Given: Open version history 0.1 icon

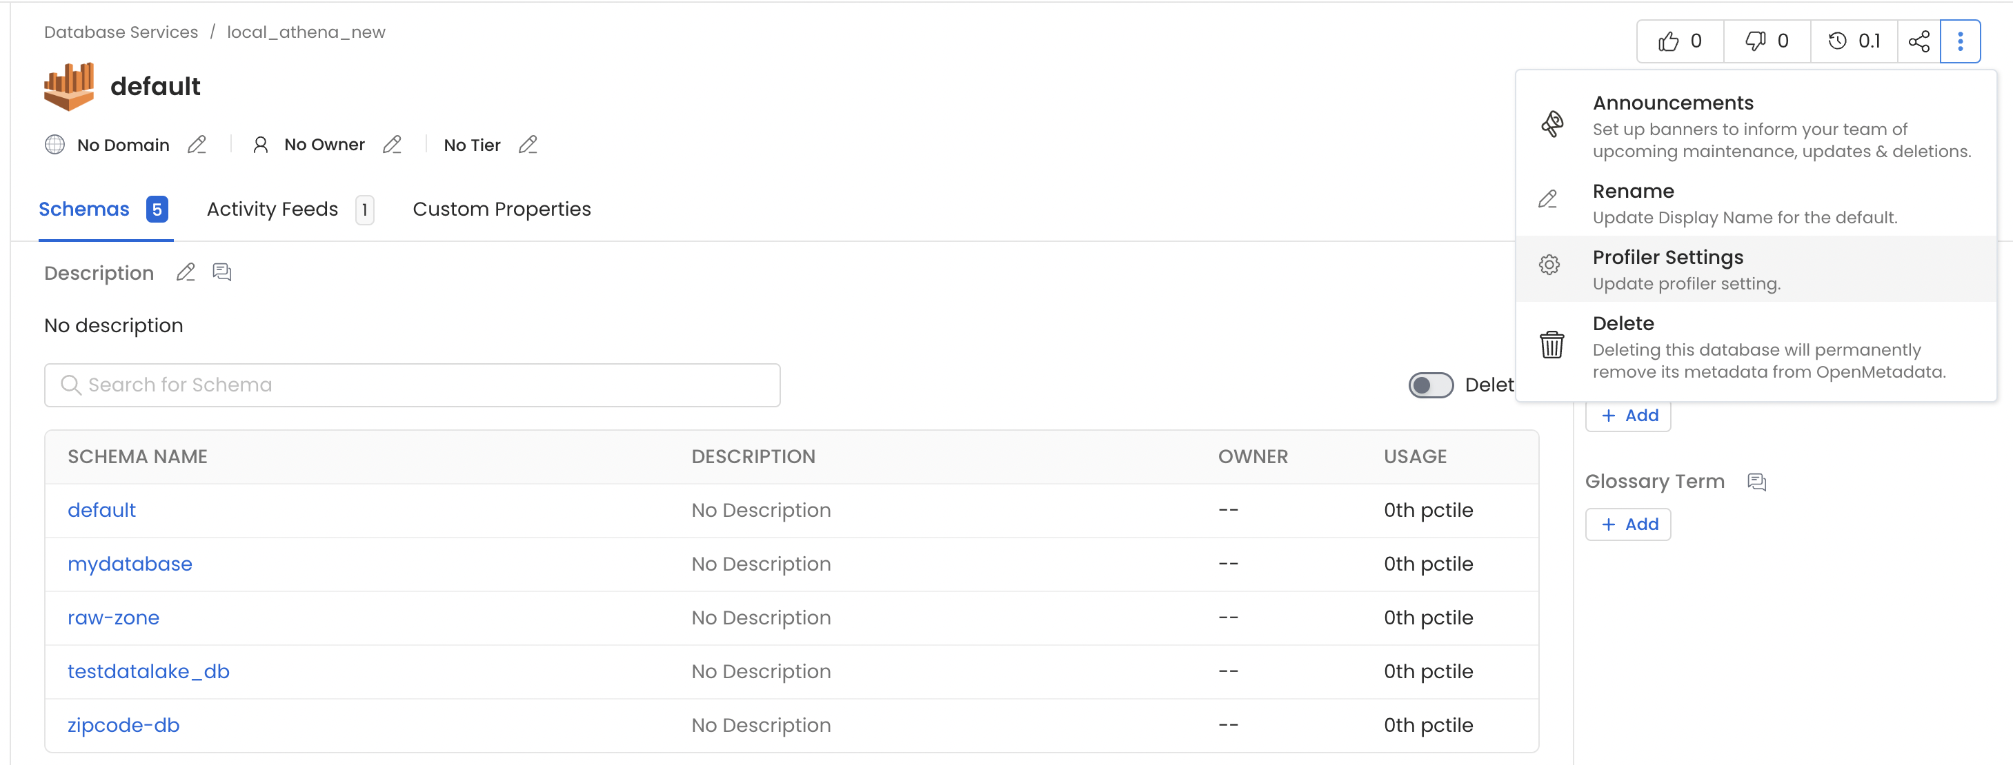Looking at the screenshot, I should coord(1838,41).
